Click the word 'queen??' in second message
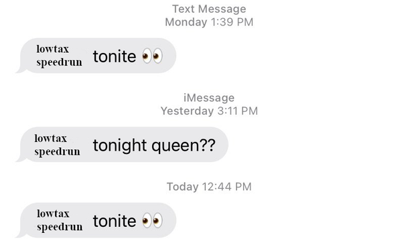 coord(184,146)
